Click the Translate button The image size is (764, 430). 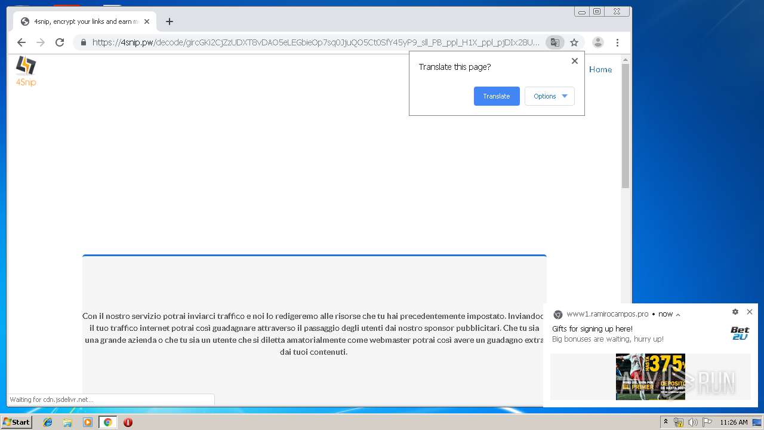pyautogui.click(x=497, y=96)
